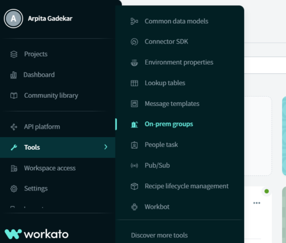This screenshot has width=286, height=243.
Task: Click the On-prem groups building icon
Action: pyautogui.click(x=134, y=124)
